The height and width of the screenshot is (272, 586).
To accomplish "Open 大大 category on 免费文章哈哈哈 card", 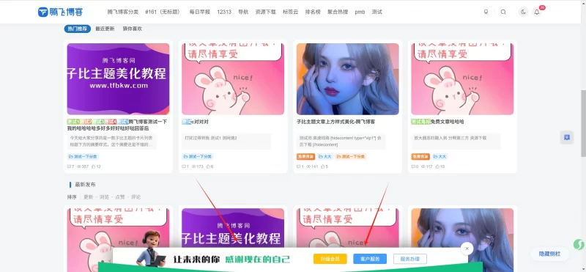I will 440,157.
